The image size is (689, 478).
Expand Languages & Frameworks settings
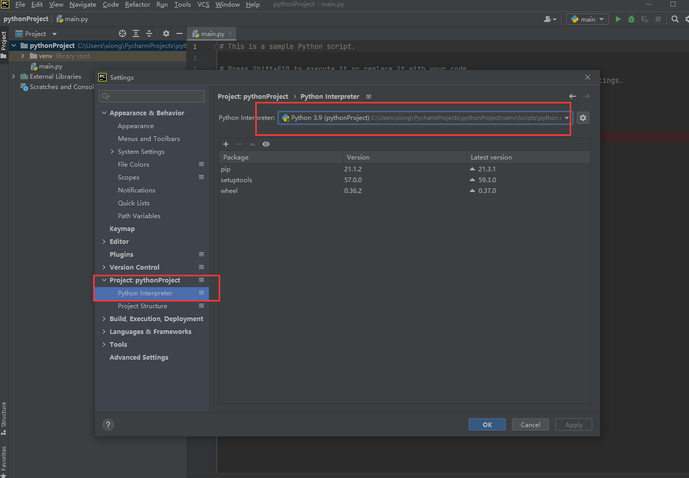pyautogui.click(x=104, y=332)
